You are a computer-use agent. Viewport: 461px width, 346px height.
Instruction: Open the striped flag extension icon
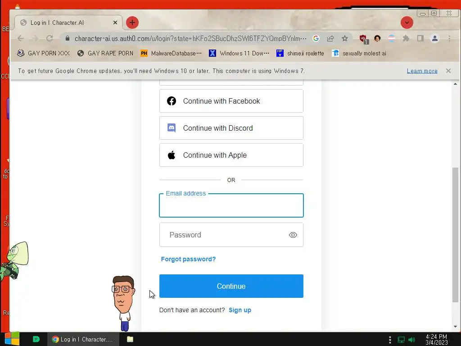coord(392,38)
